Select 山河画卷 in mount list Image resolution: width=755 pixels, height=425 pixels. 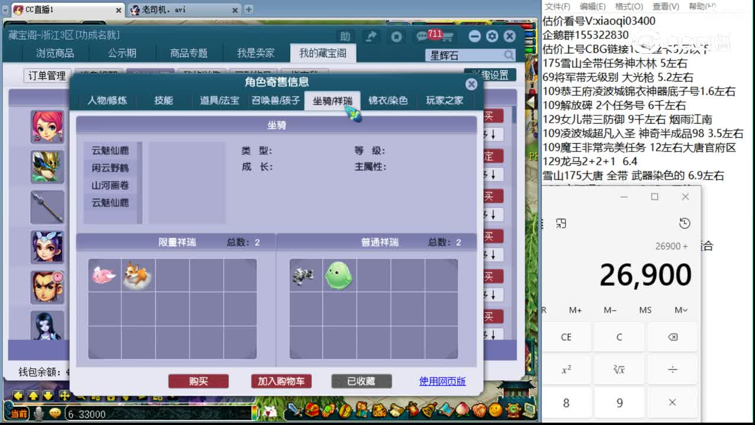pos(110,185)
